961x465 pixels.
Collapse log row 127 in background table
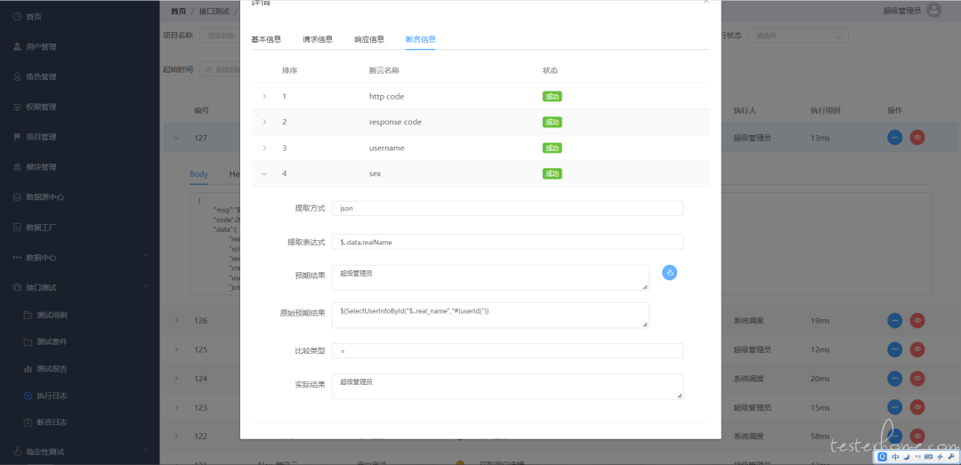(176, 138)
